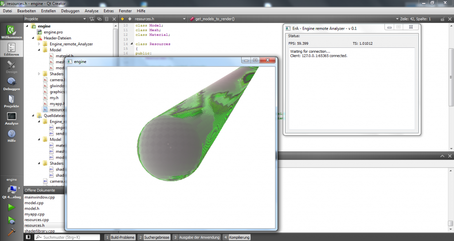Show Ausgabe der Anwendung pane

[x=196, y=237]
